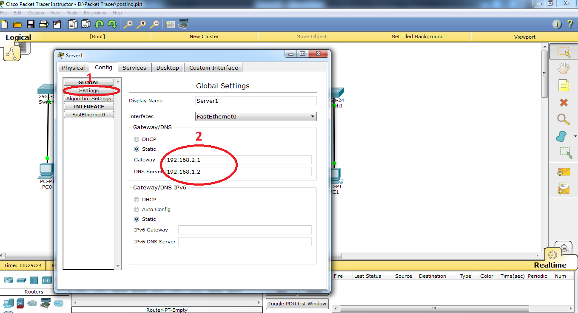Click the [Root] navigation label

[97, 37]
